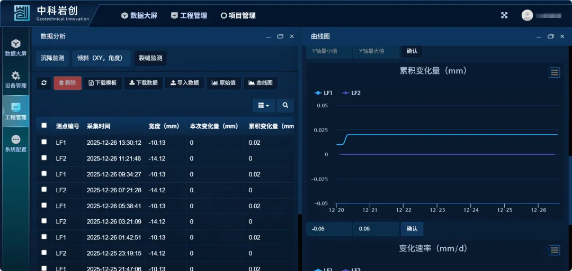Open the table search magnifier icon

pyautogui.click(x=285, y=106)
